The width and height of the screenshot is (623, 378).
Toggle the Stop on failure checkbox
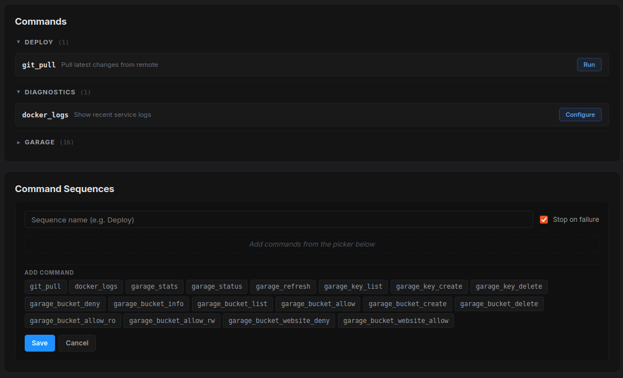click(544, 220)
